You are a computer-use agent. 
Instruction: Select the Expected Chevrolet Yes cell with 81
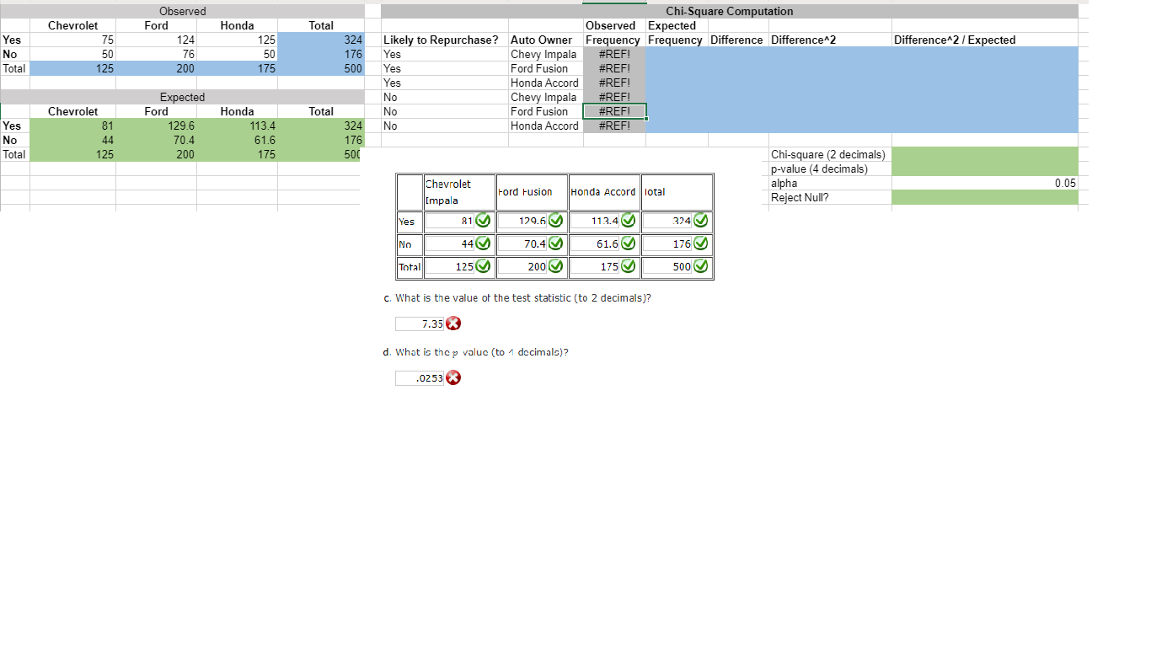point(73,126)
